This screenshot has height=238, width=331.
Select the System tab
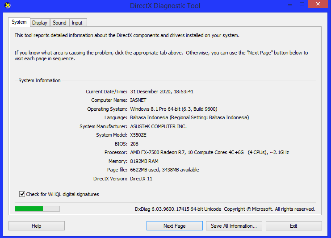(x=19, y=22)
